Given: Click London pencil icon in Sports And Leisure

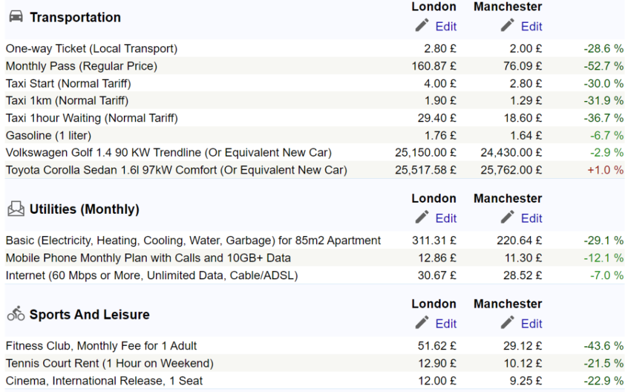Looking at the screenshot, I should pos(422,322).
